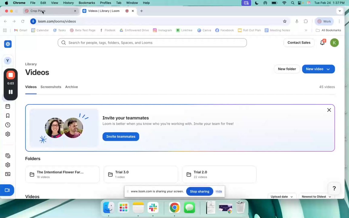Open a new browser tab with plus
The height and width of the screenshot is (218, 349).
pos(141,11)
